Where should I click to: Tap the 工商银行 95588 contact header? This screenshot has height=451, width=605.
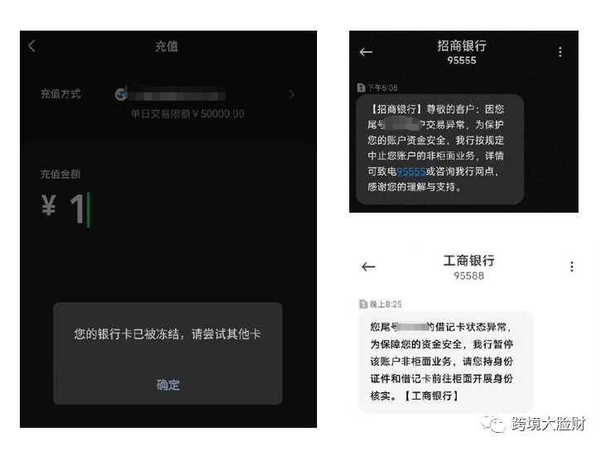[x=468, y=267]
